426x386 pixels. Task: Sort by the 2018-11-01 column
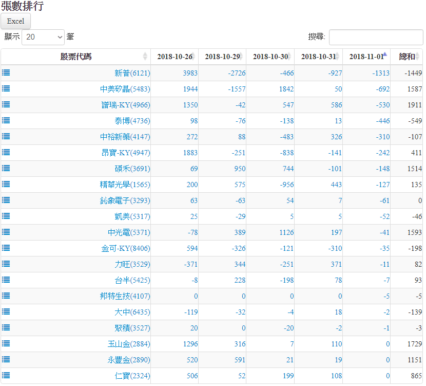[366, 57]
